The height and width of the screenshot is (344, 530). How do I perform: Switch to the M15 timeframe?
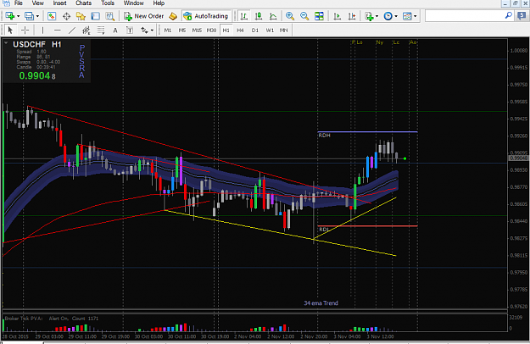click(197, 31)
